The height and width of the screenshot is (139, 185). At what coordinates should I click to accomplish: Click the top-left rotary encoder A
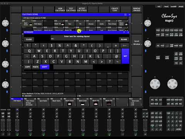[5, 23]
